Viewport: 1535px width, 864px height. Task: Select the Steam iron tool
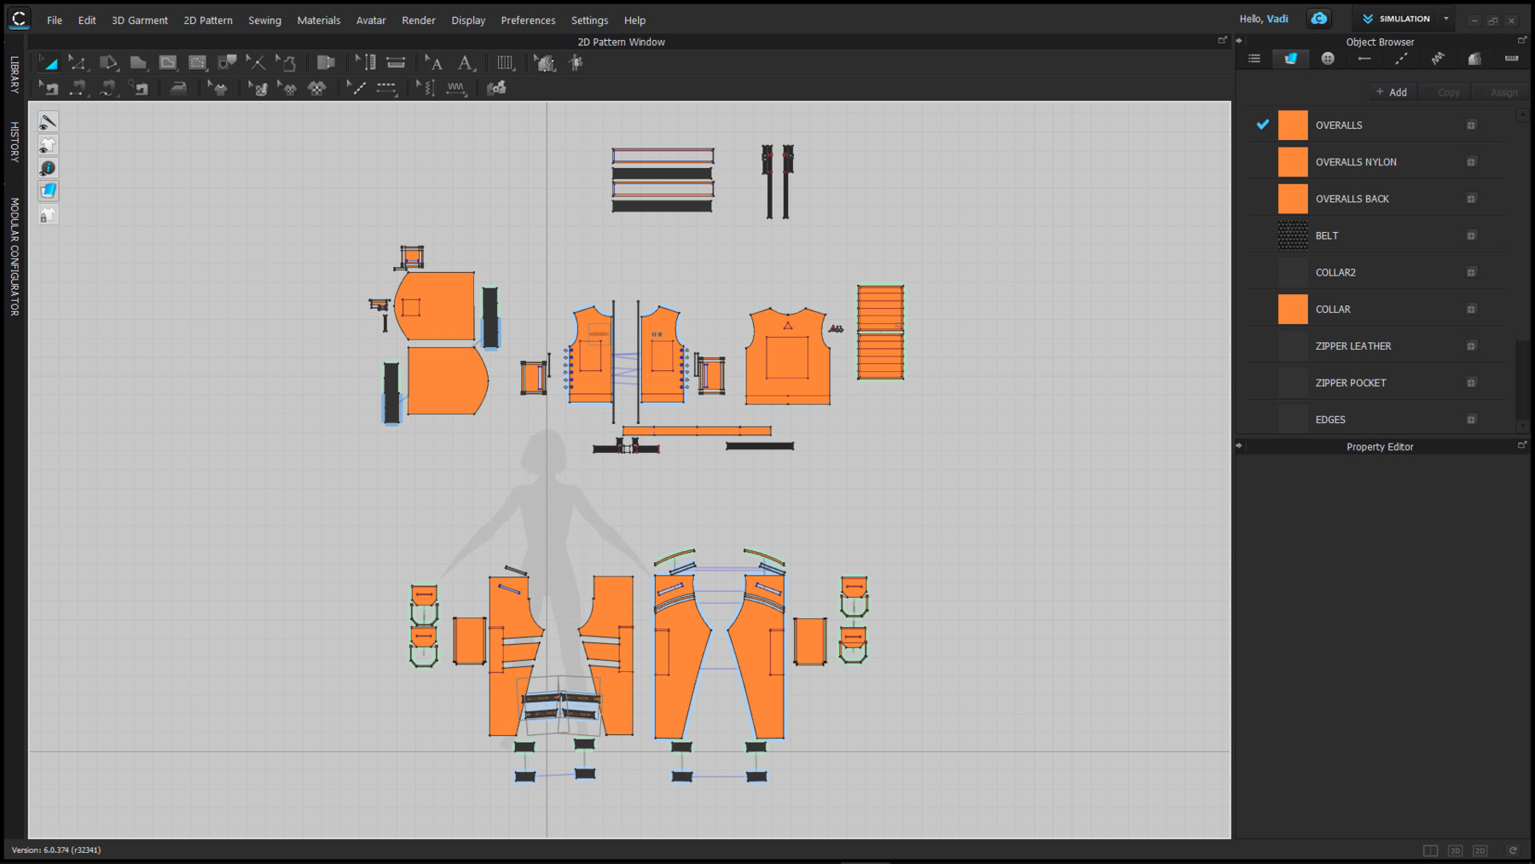178,87
